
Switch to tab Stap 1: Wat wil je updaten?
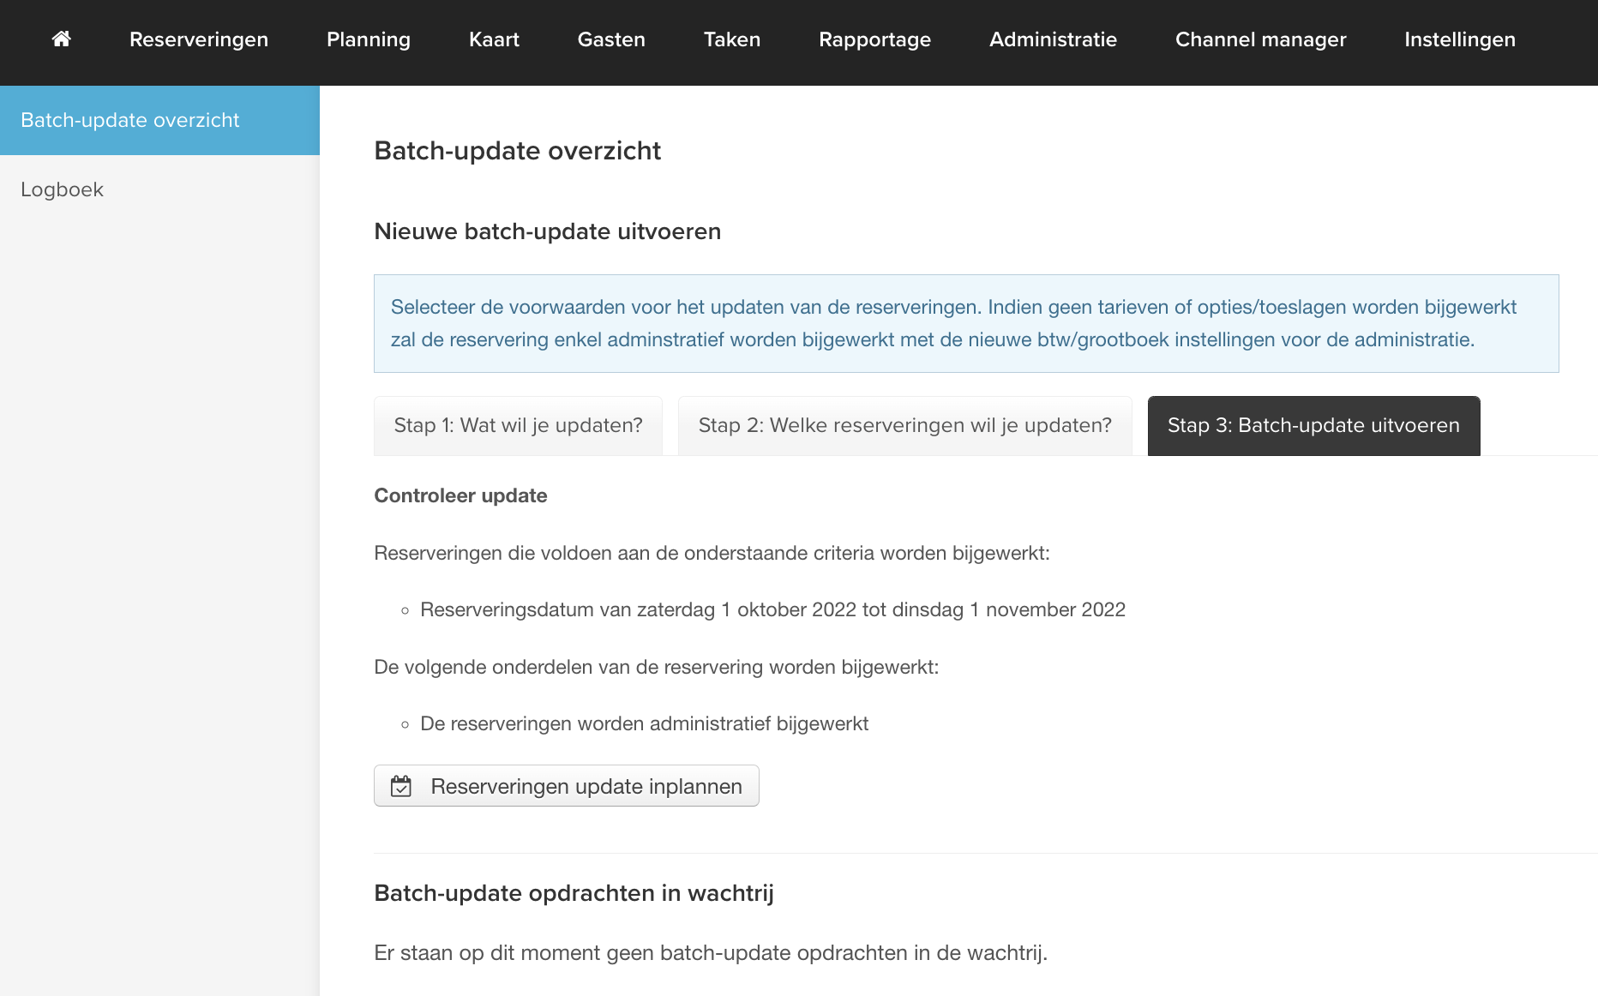point(518,425)
